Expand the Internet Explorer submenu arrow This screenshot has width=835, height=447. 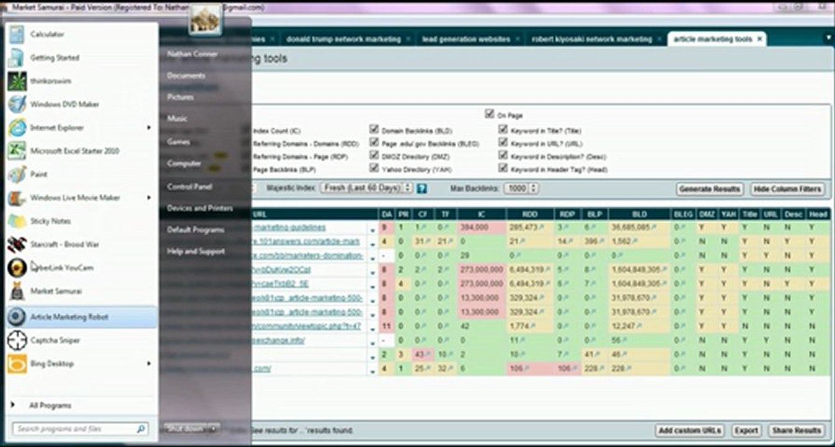[148, 128]
